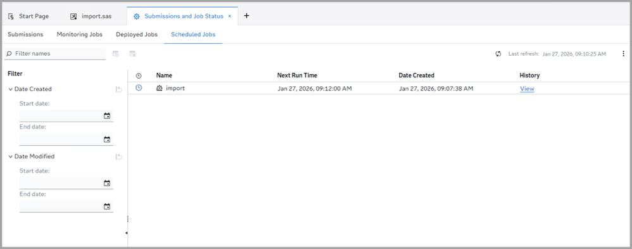Select the import job row name
This screenshot has height=249, width=632.
click(175, 88)
